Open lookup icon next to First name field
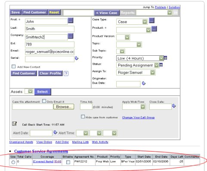Image resolution: width=207 pixels, height=171 pixels. (x=71, y=21)
